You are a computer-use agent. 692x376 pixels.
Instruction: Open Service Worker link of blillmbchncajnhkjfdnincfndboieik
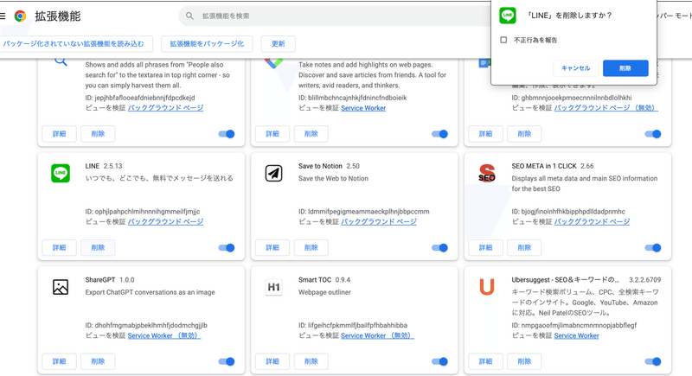click(x=363, y=108)
